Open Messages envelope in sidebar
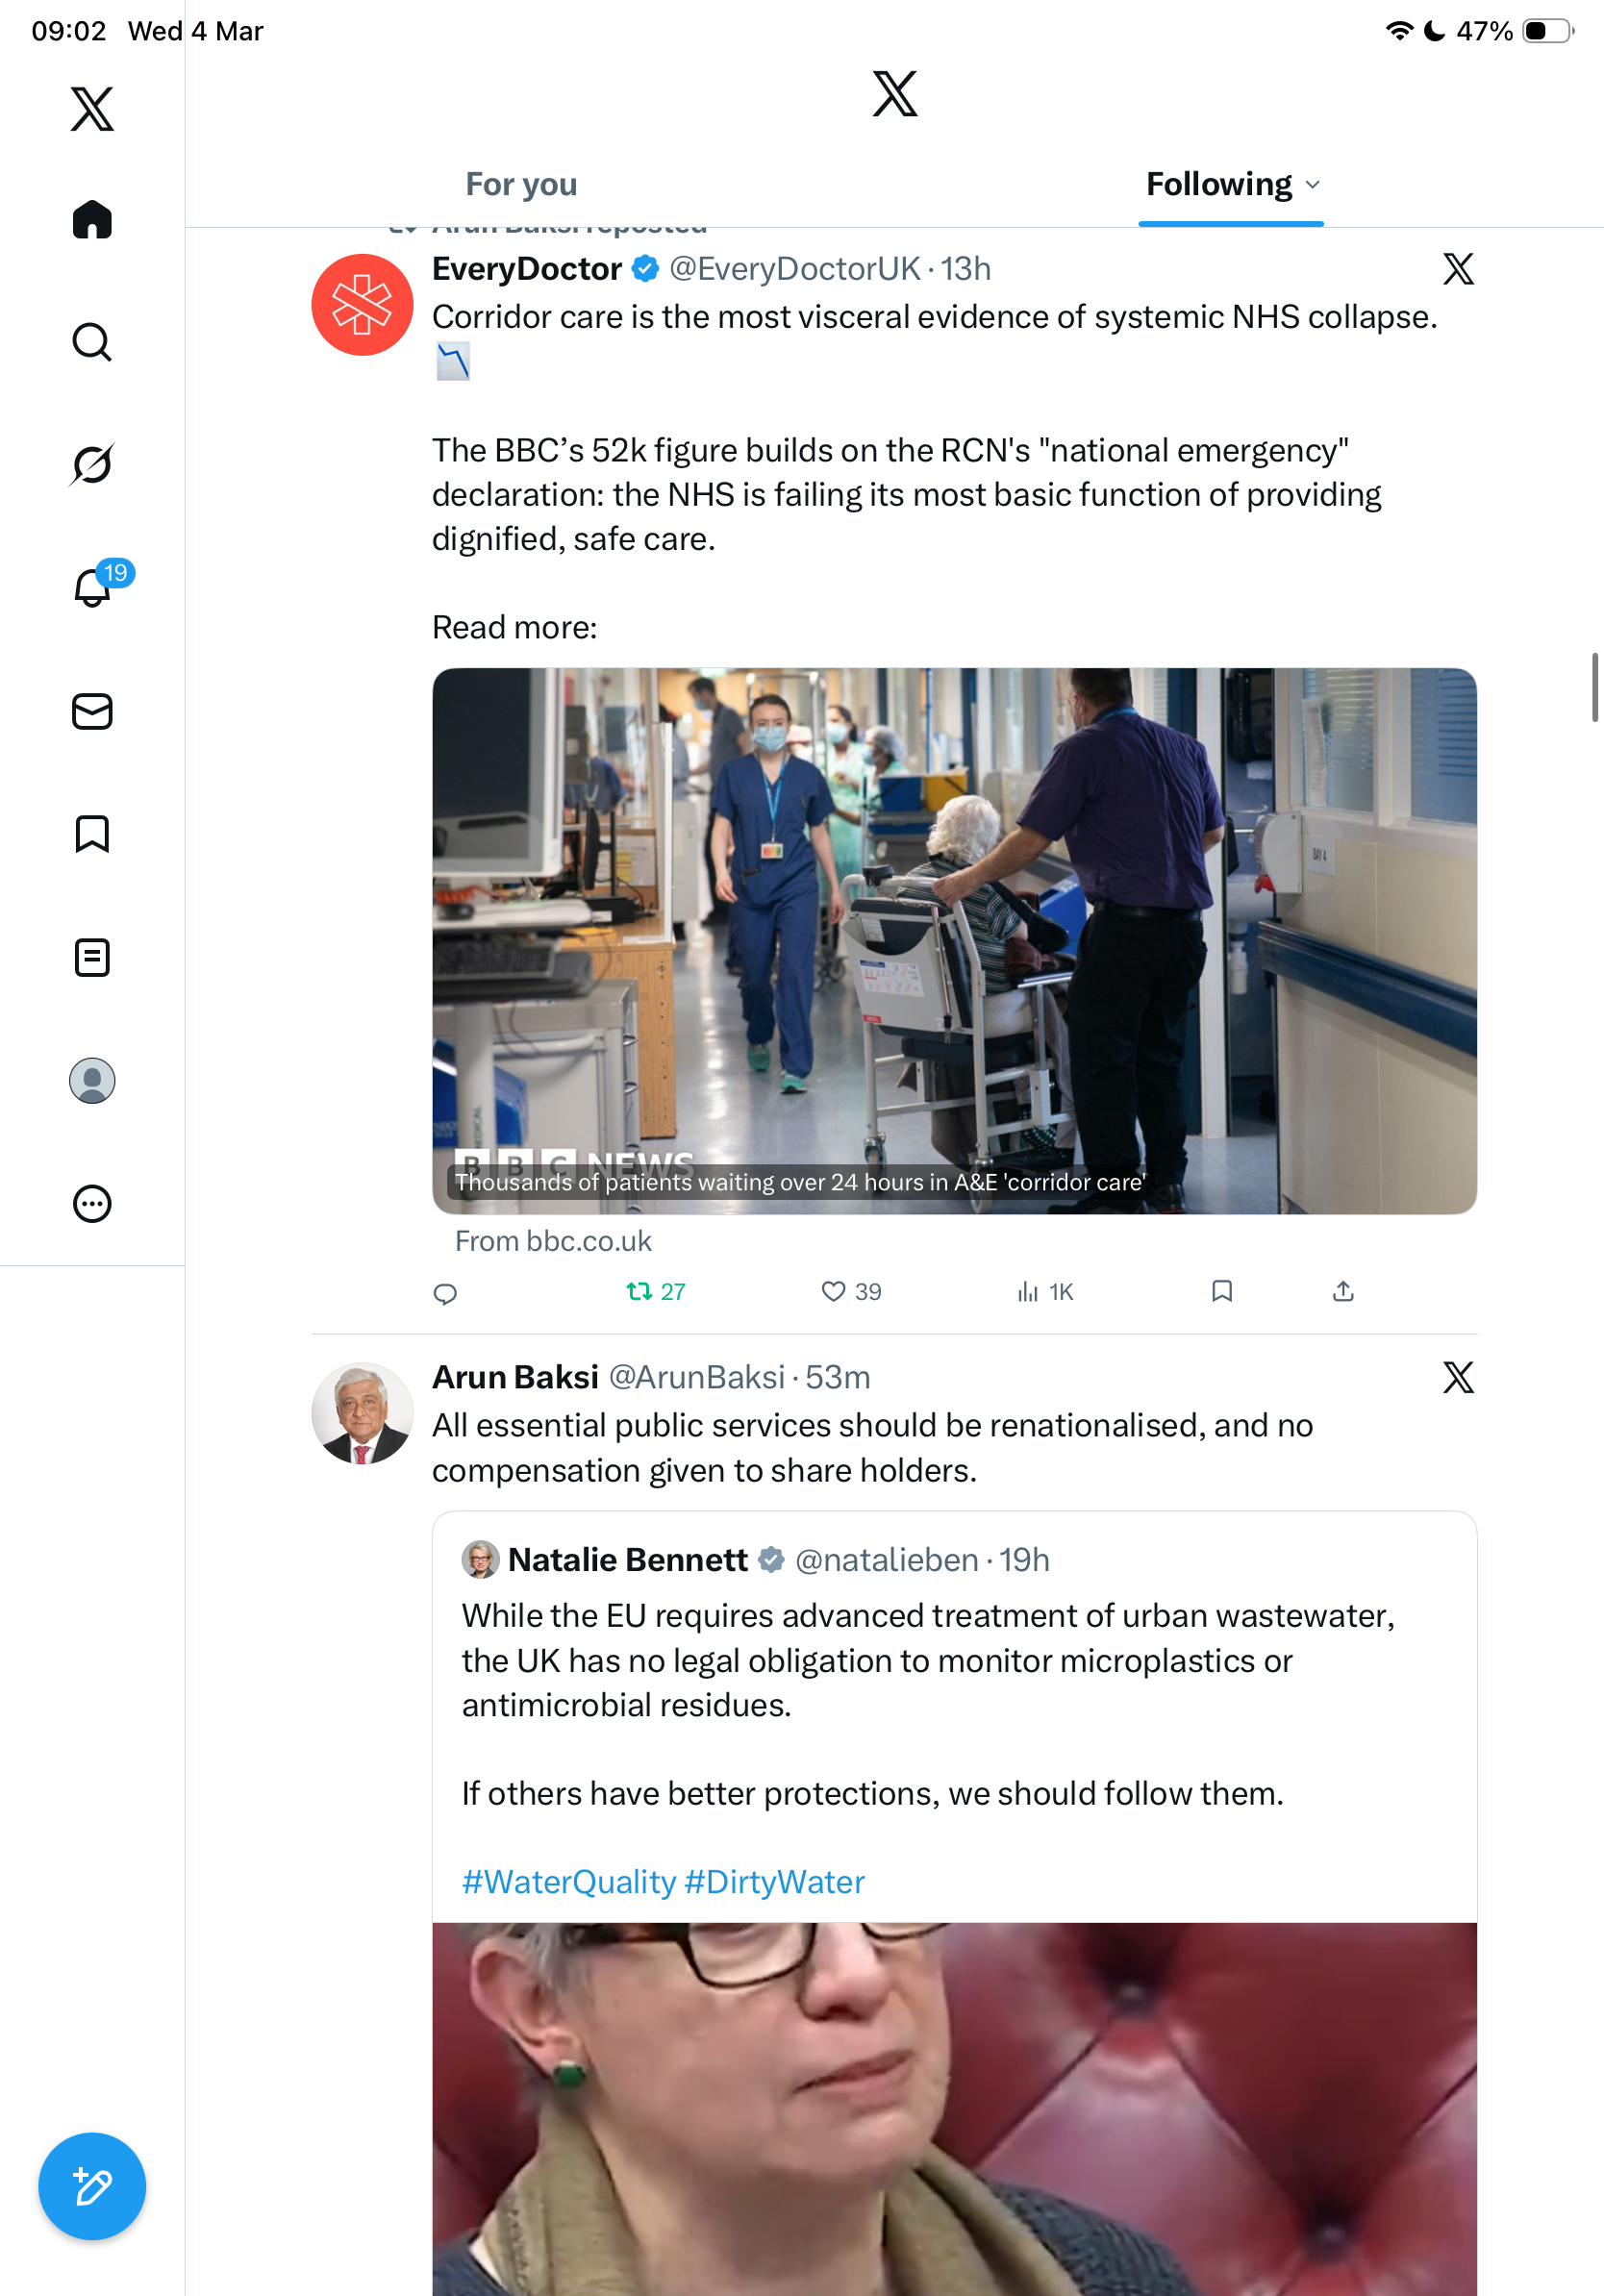This screenshot has height=2296, width=1604. point(92,711)
